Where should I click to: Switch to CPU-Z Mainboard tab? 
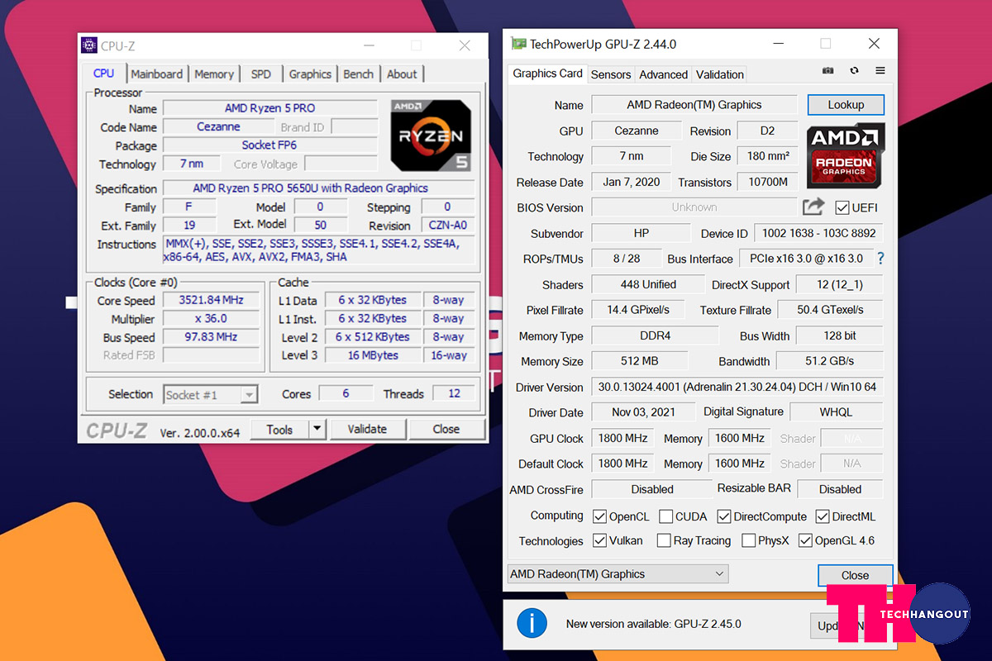(x=156, y=74)
